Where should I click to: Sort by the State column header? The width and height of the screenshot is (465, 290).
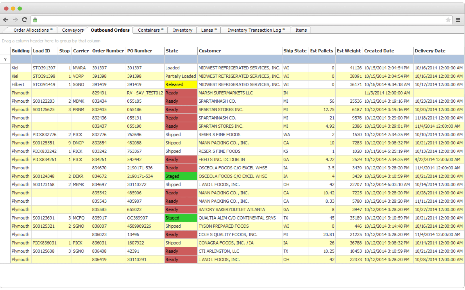(x=181, y=51)
